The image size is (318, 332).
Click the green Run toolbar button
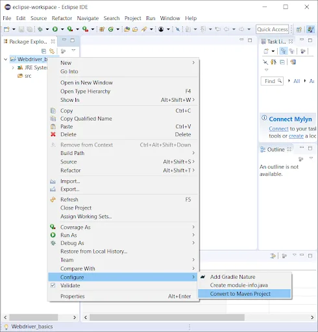pyautogui.click(x=55, y=29)
